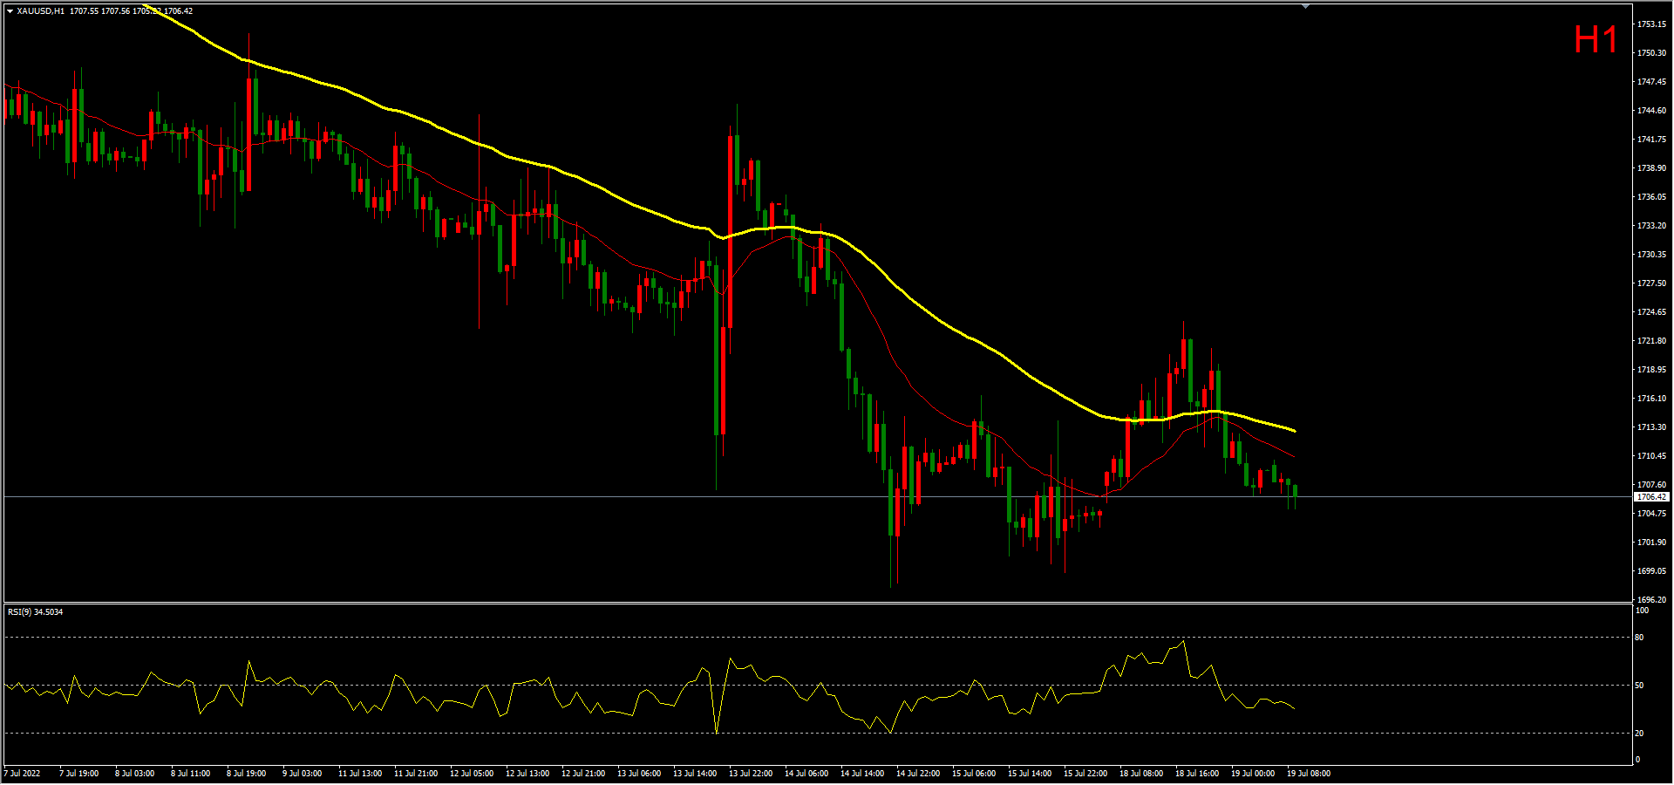Click the 1741.75 price axis label

1651,140
